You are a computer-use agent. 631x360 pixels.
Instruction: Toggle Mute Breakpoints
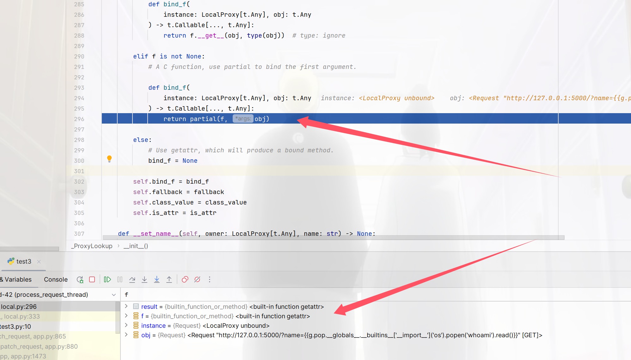click(197, 279)
